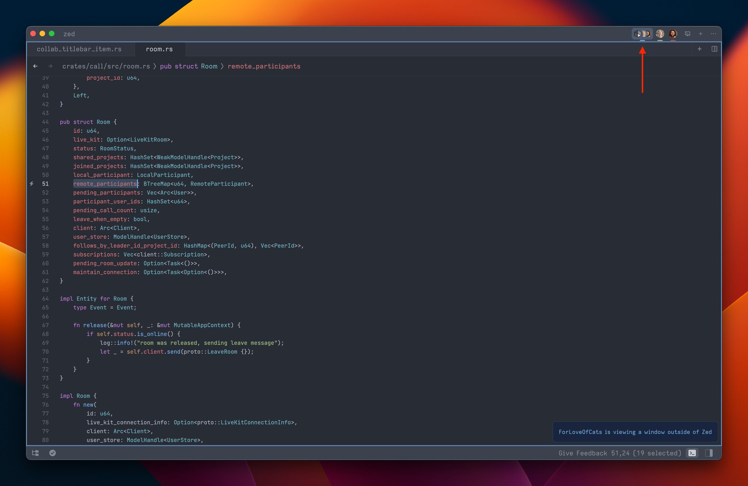Open the new tab plus in tab bar

(699, 49)
